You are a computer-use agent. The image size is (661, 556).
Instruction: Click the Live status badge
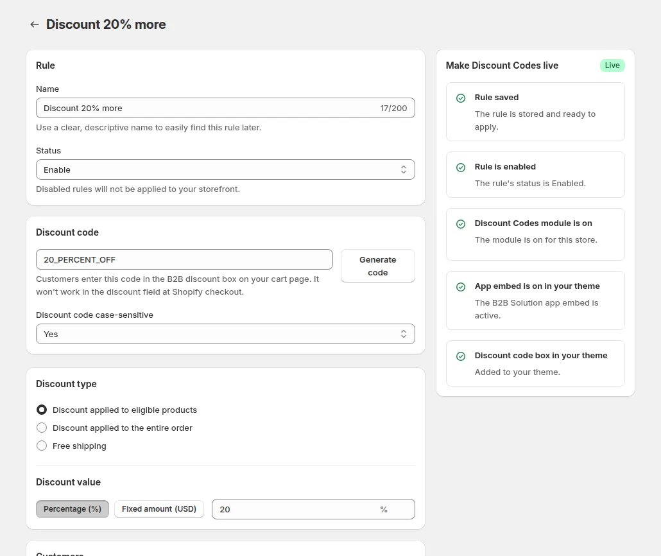[612, 65]
